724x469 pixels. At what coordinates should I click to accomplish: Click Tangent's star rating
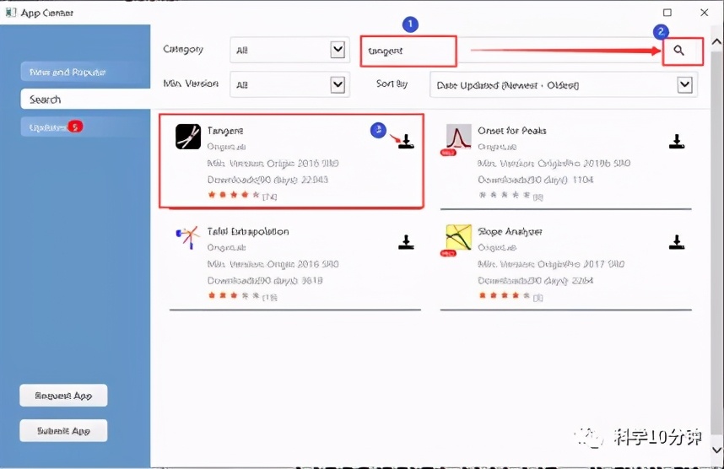click(234, 195)
